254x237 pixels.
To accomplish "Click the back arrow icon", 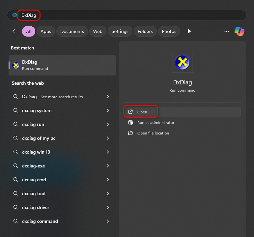I will 15,31.
